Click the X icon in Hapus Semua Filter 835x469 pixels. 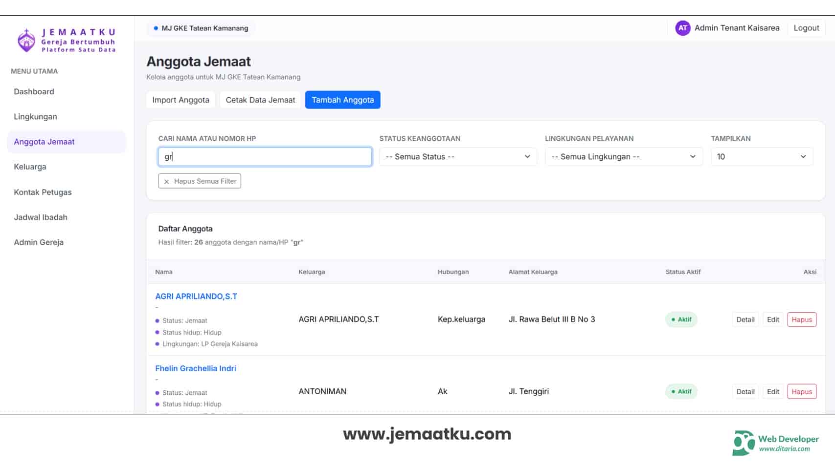pyautogui.click(x=167, y=181)
